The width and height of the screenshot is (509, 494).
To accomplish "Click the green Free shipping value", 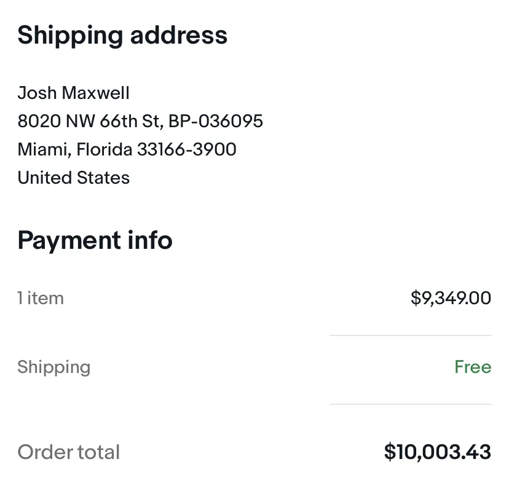I will [473, 367].
